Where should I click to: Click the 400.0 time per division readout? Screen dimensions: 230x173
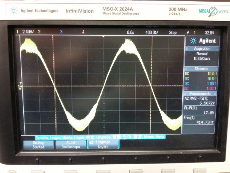152,32
